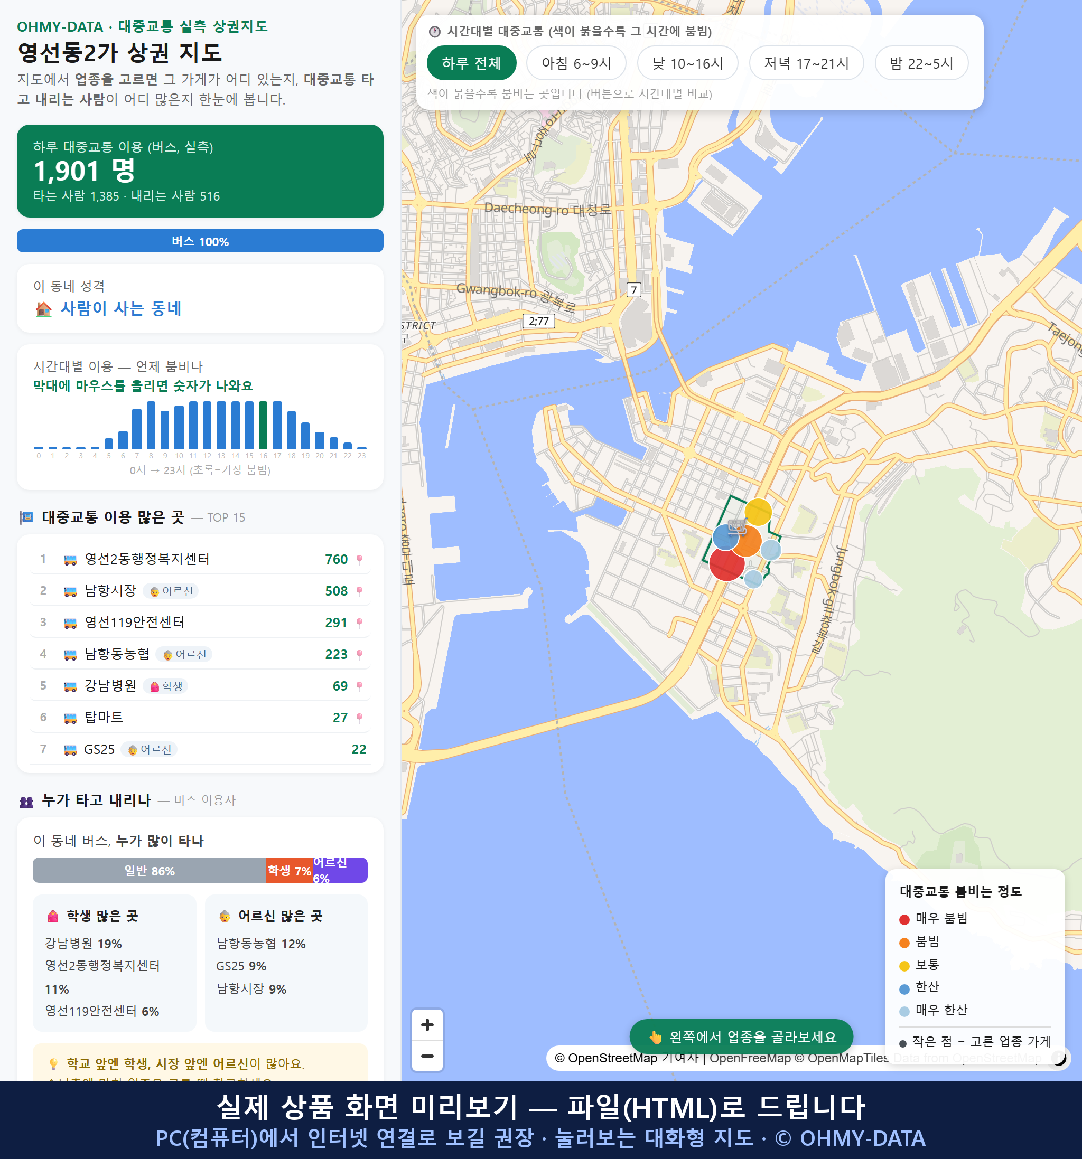The image size is (1082, 1159).
Task: Open the OpenMapTiles attribution link
Action: (842, 1058)
